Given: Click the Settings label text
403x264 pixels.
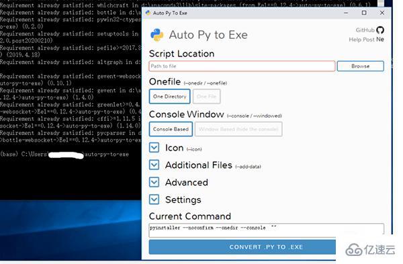Looking at the screenshot, I should coord(183,200).
